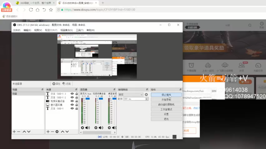
Task: Mute the video capture device audio
Action: [x=101, y=128]
